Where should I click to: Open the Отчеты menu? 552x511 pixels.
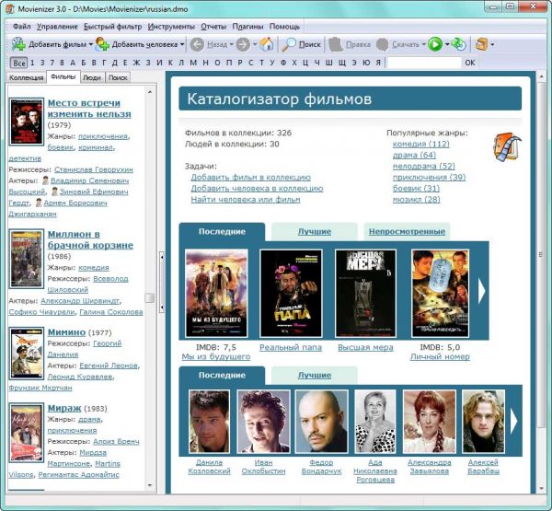[213, 27]
